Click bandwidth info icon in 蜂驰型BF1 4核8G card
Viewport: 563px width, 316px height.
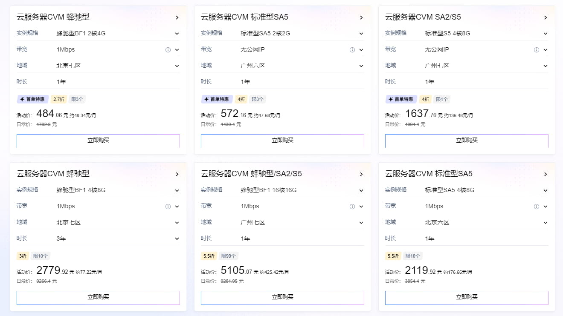168,207
